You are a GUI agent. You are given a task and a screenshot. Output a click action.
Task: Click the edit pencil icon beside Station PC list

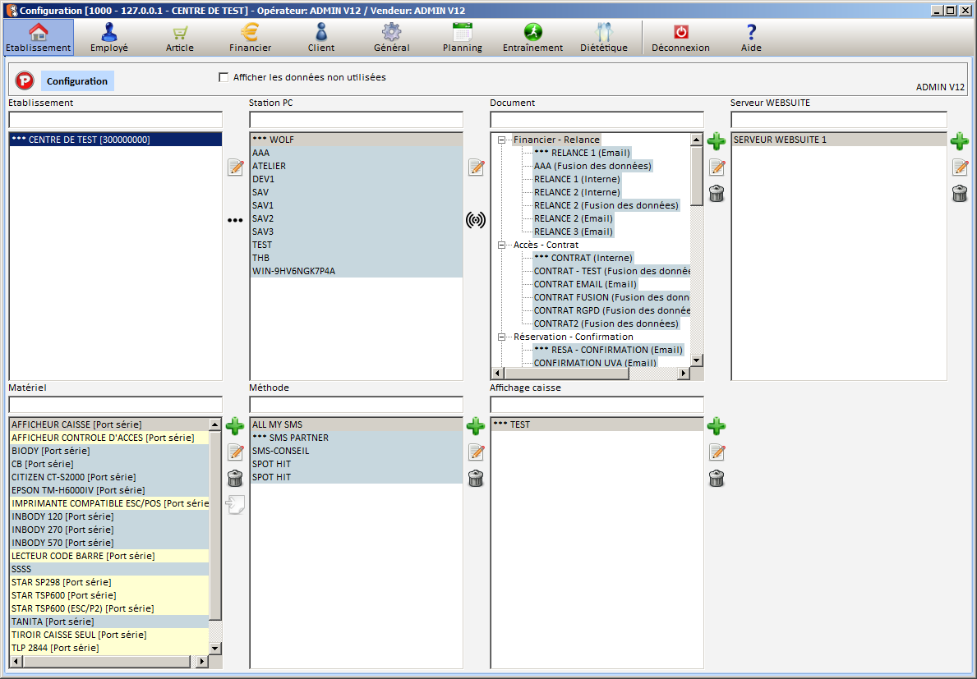point(476,167)
